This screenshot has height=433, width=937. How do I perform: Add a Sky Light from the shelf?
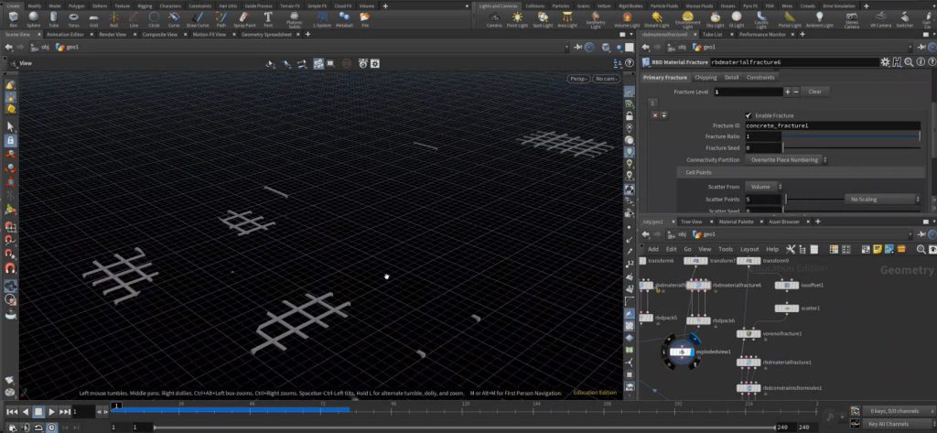coord(716,19)
